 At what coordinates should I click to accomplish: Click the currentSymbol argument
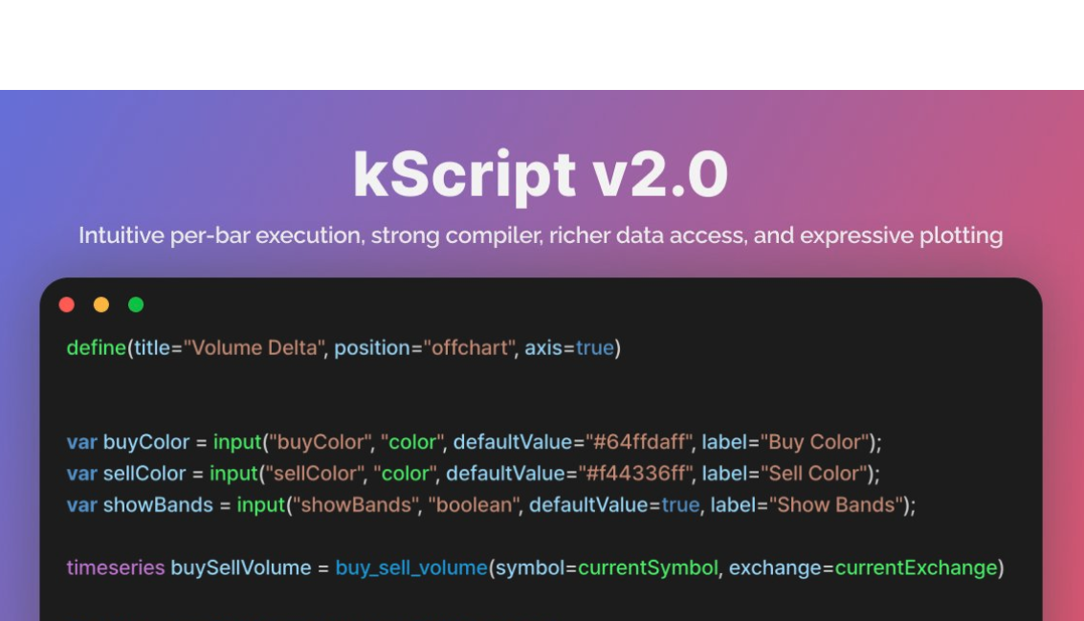[648, 568]
